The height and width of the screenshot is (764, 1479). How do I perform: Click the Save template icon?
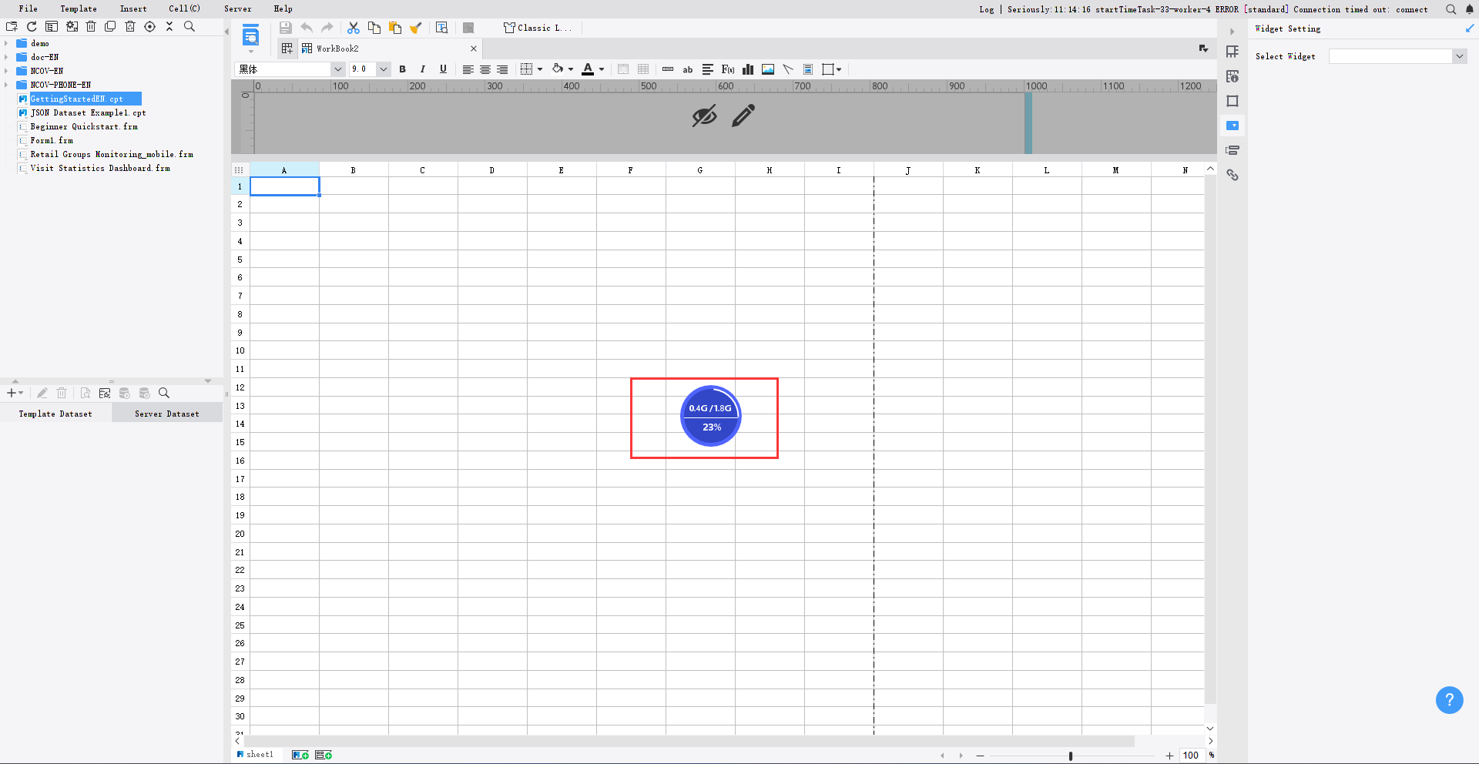(286, 28)
